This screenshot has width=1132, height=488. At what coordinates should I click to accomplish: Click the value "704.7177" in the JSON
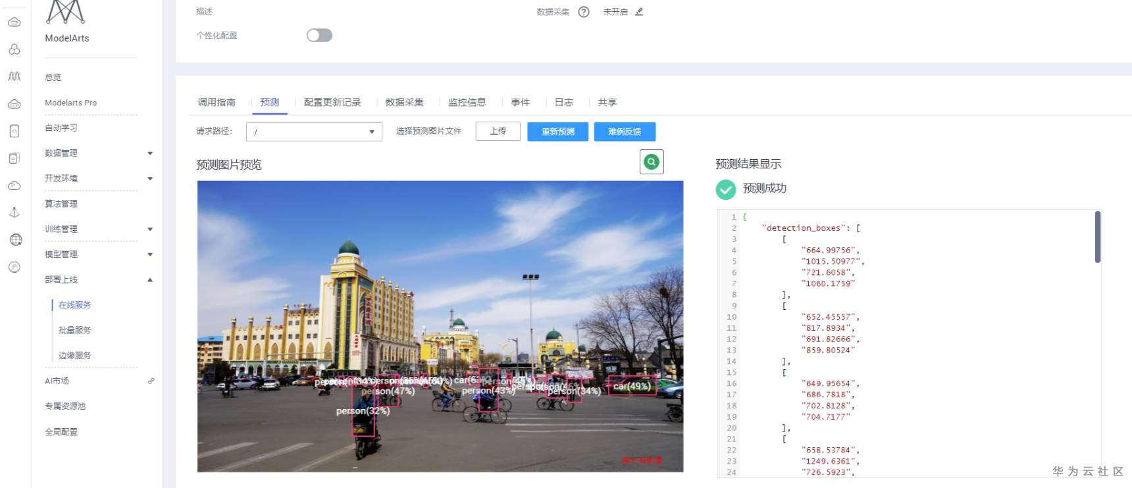[x=826, y=417]
